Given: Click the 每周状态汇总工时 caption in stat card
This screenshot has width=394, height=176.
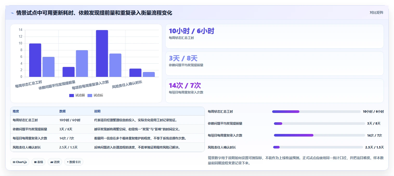Looking at the screenshot, I should click(181, 38).
